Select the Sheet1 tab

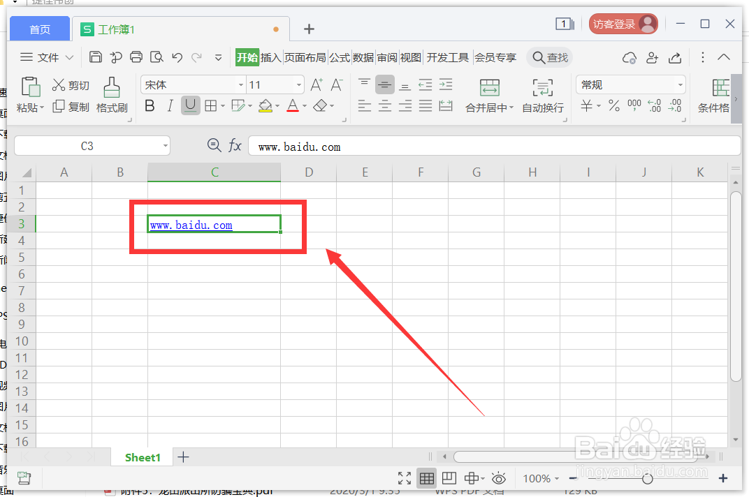143,457
